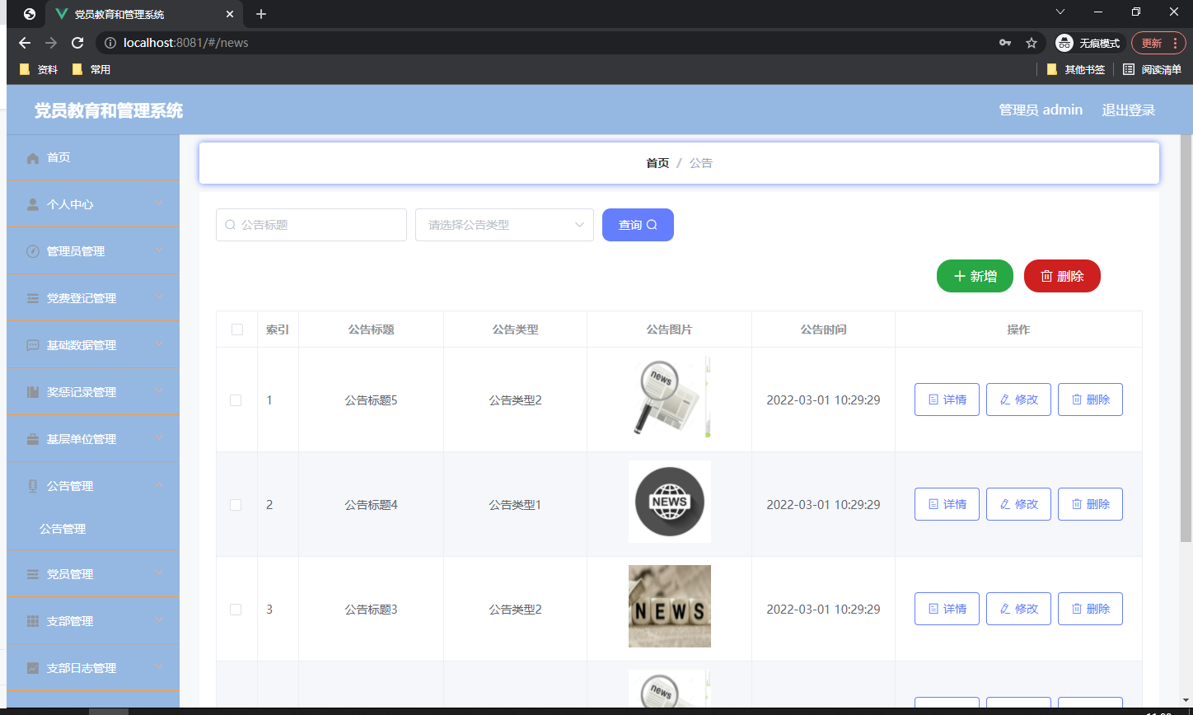Image resolution: width=1193 pixels, height=715 pixels.
Task: Check the checkbox for row 公告标题4
Action: pos(236,505)
